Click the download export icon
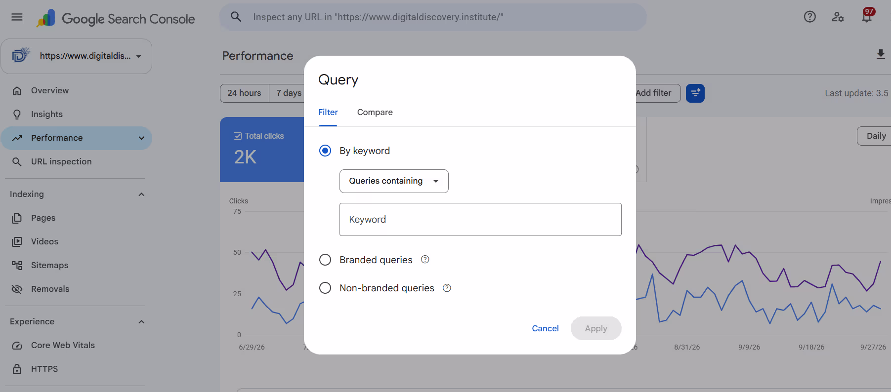The height and width of the screenshot is (392, 891). 881,54
